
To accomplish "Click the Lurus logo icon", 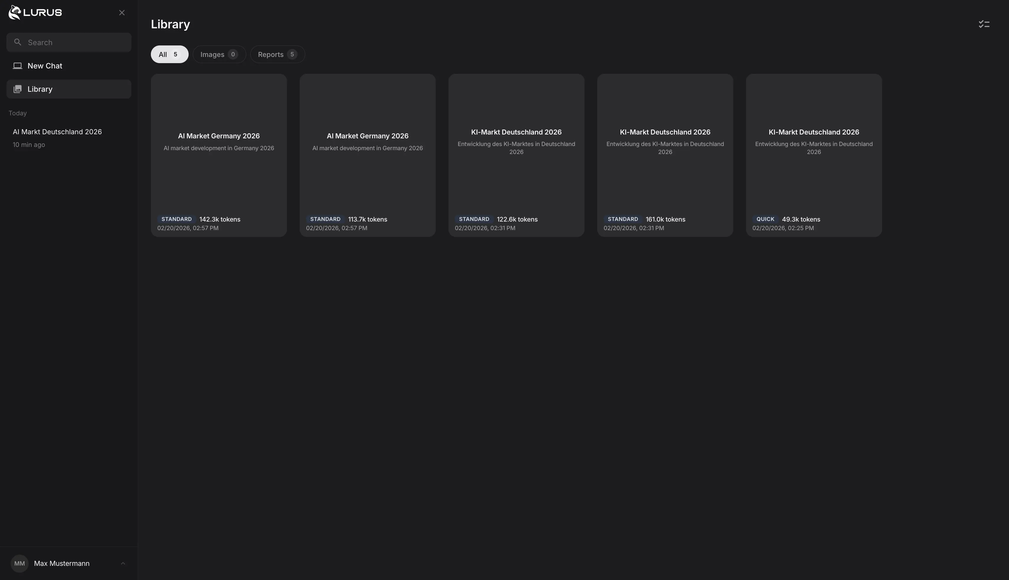I will (x=15, y=12).
